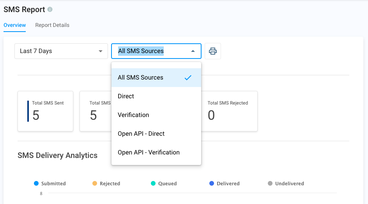Switch to the Report Details tab
This screenshot has width=368, height=204.
(x=52, y=25)
